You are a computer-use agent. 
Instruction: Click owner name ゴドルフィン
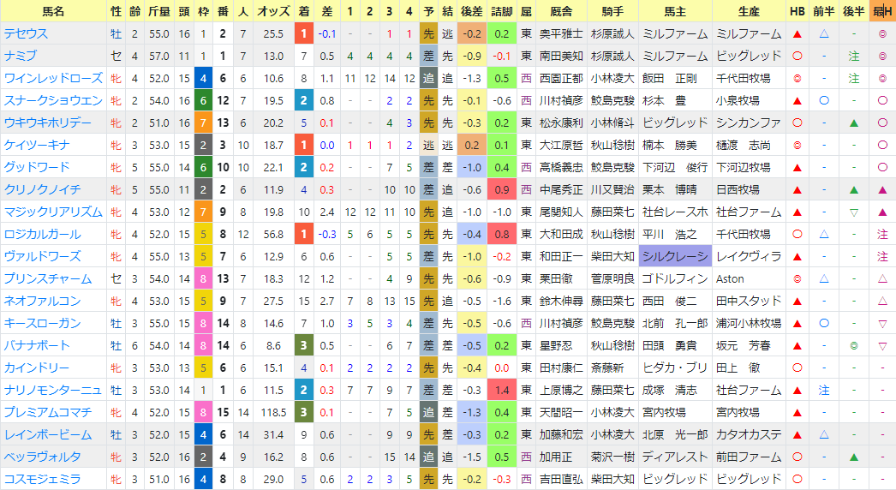coord(675,279)
